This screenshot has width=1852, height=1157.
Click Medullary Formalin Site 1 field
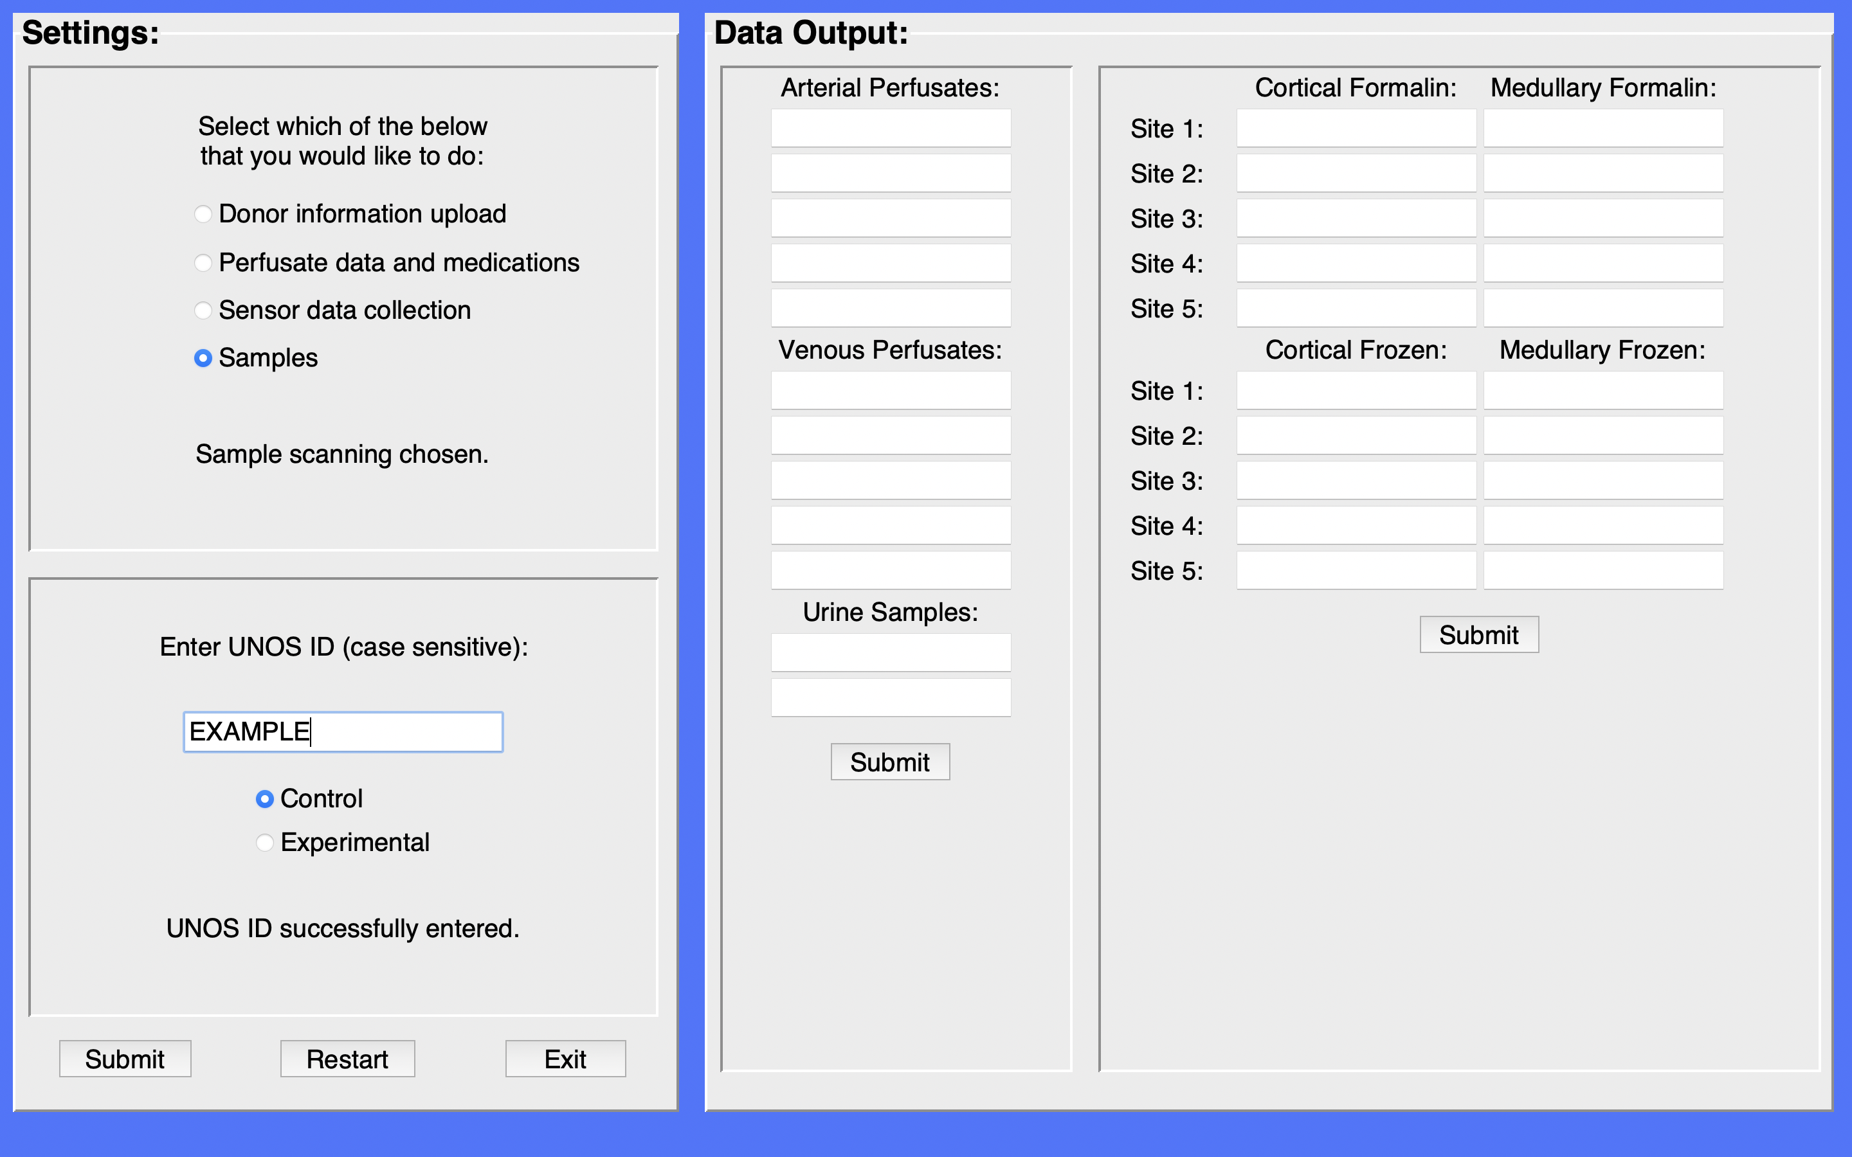[x=1604, y=129]
